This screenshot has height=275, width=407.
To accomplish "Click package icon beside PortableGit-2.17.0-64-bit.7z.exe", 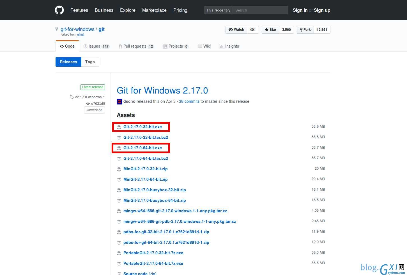I will 119,264.
